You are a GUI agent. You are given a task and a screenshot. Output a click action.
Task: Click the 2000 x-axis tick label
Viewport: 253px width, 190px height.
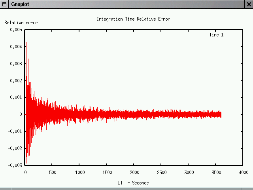click(x=134, y=173)
